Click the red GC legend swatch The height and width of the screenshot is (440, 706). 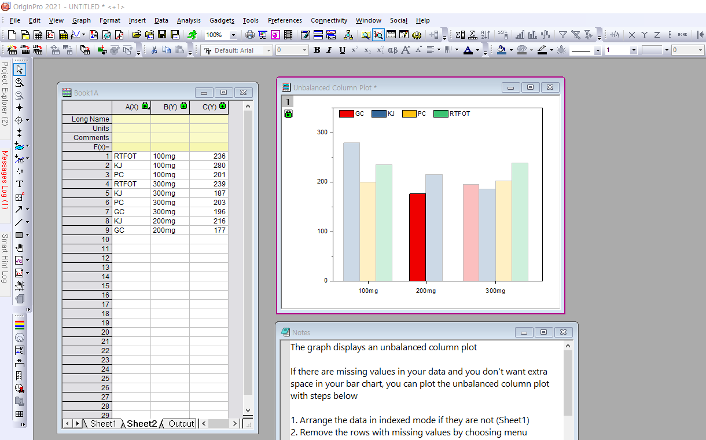[x=346, y=113]
